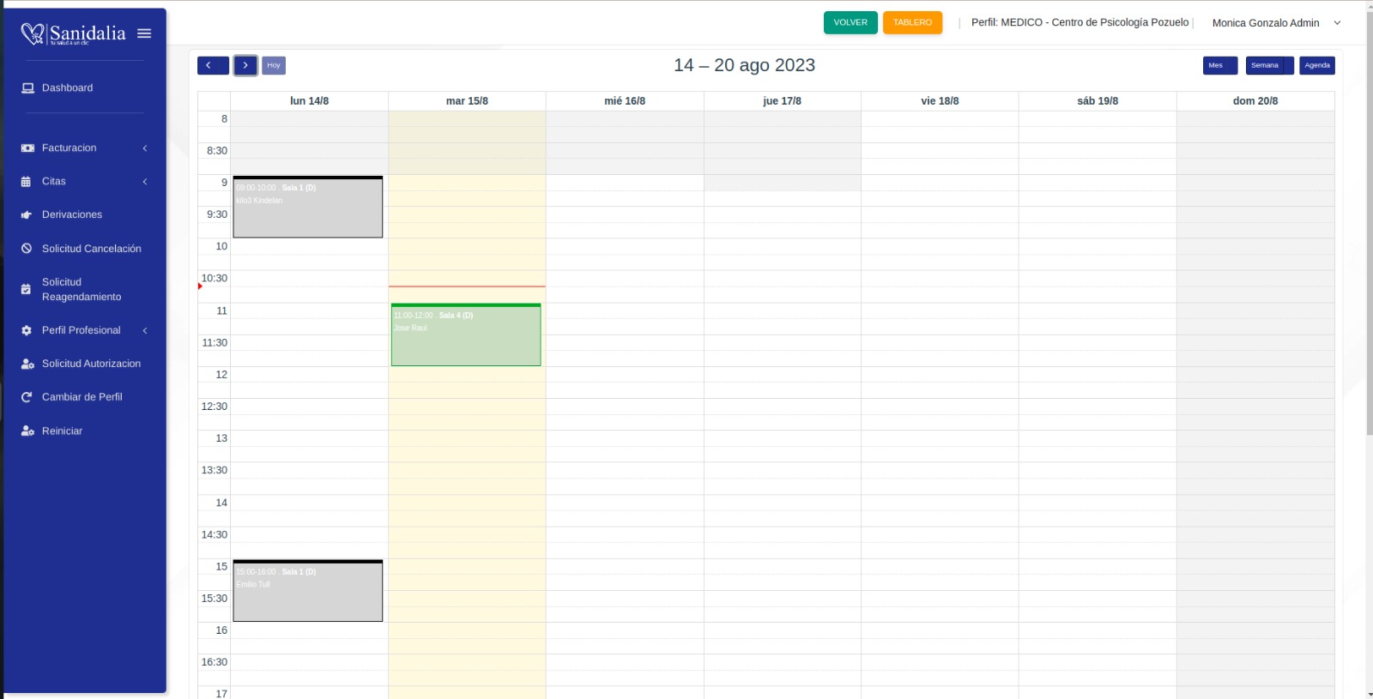Click Solicitud Reagendamiento calendar-check icon
This screenshot has width=1373, height=699.
pyautogui.click(x=27, y=290)
